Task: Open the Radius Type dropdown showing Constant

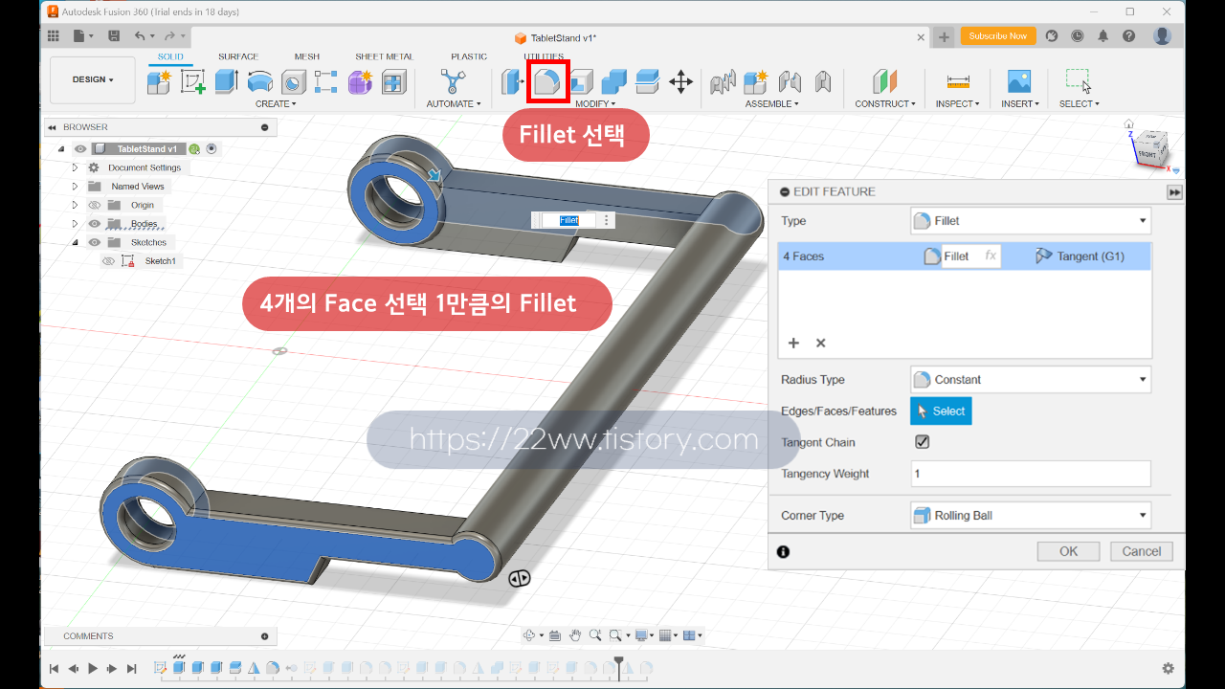Action: pos(1031,380)
